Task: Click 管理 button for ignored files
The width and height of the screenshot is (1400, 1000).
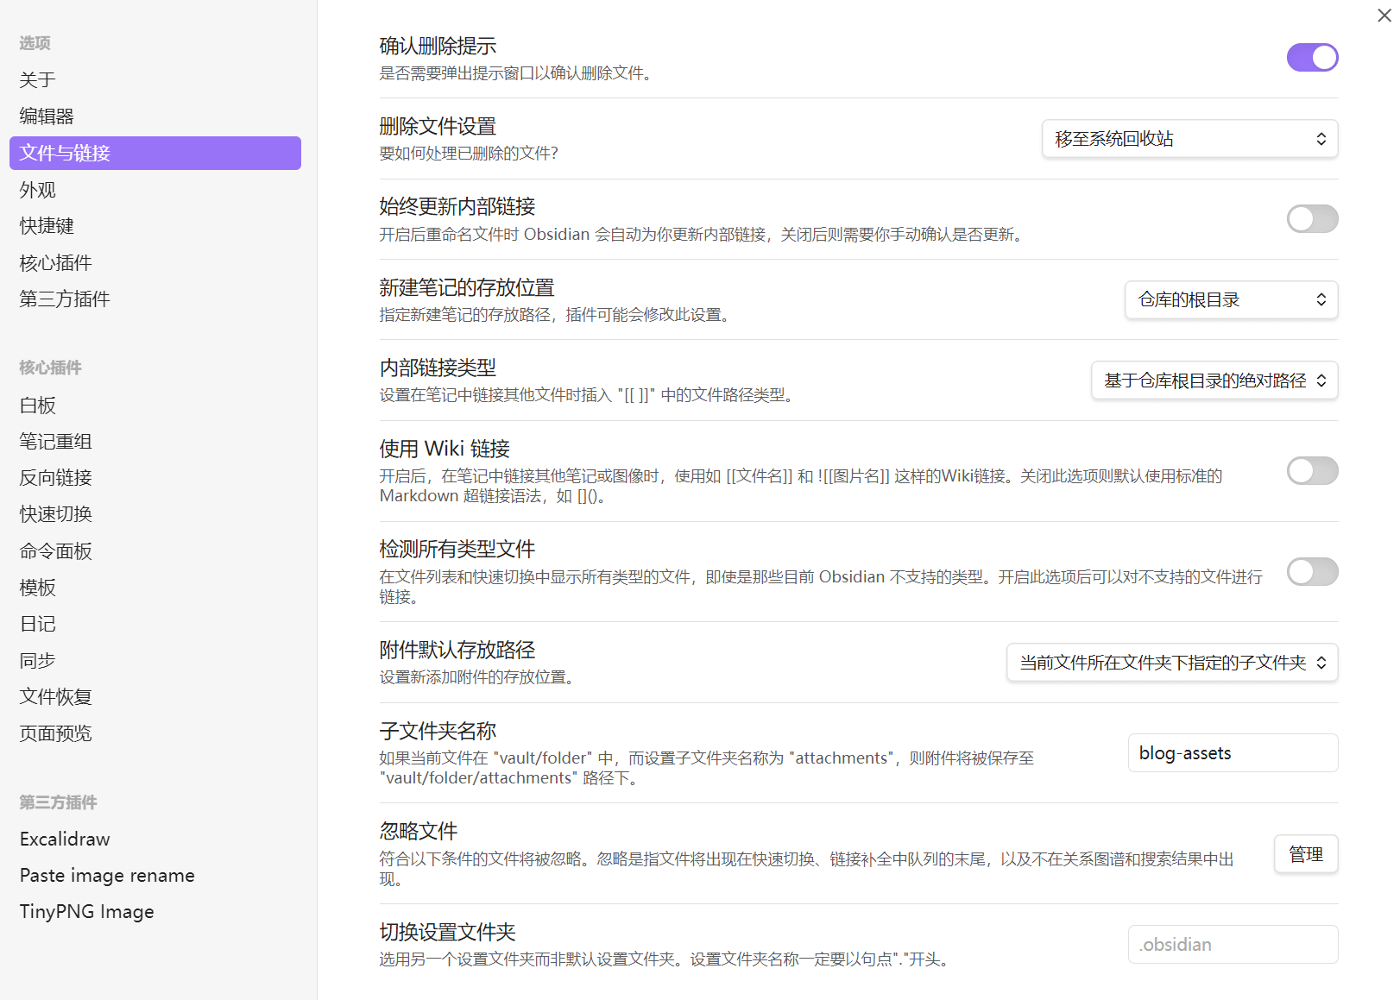Action: 1305,854
